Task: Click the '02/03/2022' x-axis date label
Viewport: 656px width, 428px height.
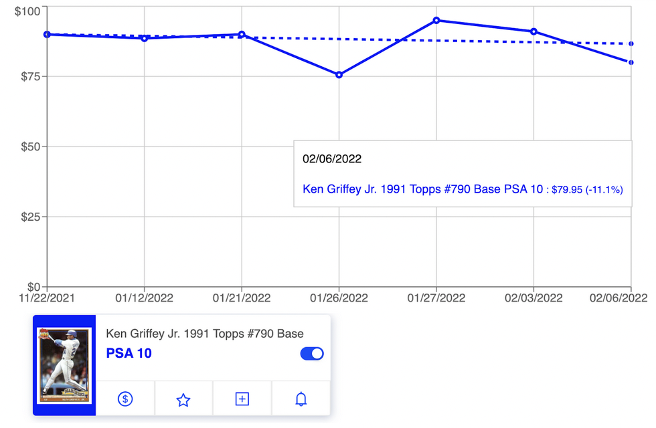Action: (x=534, y=298)
